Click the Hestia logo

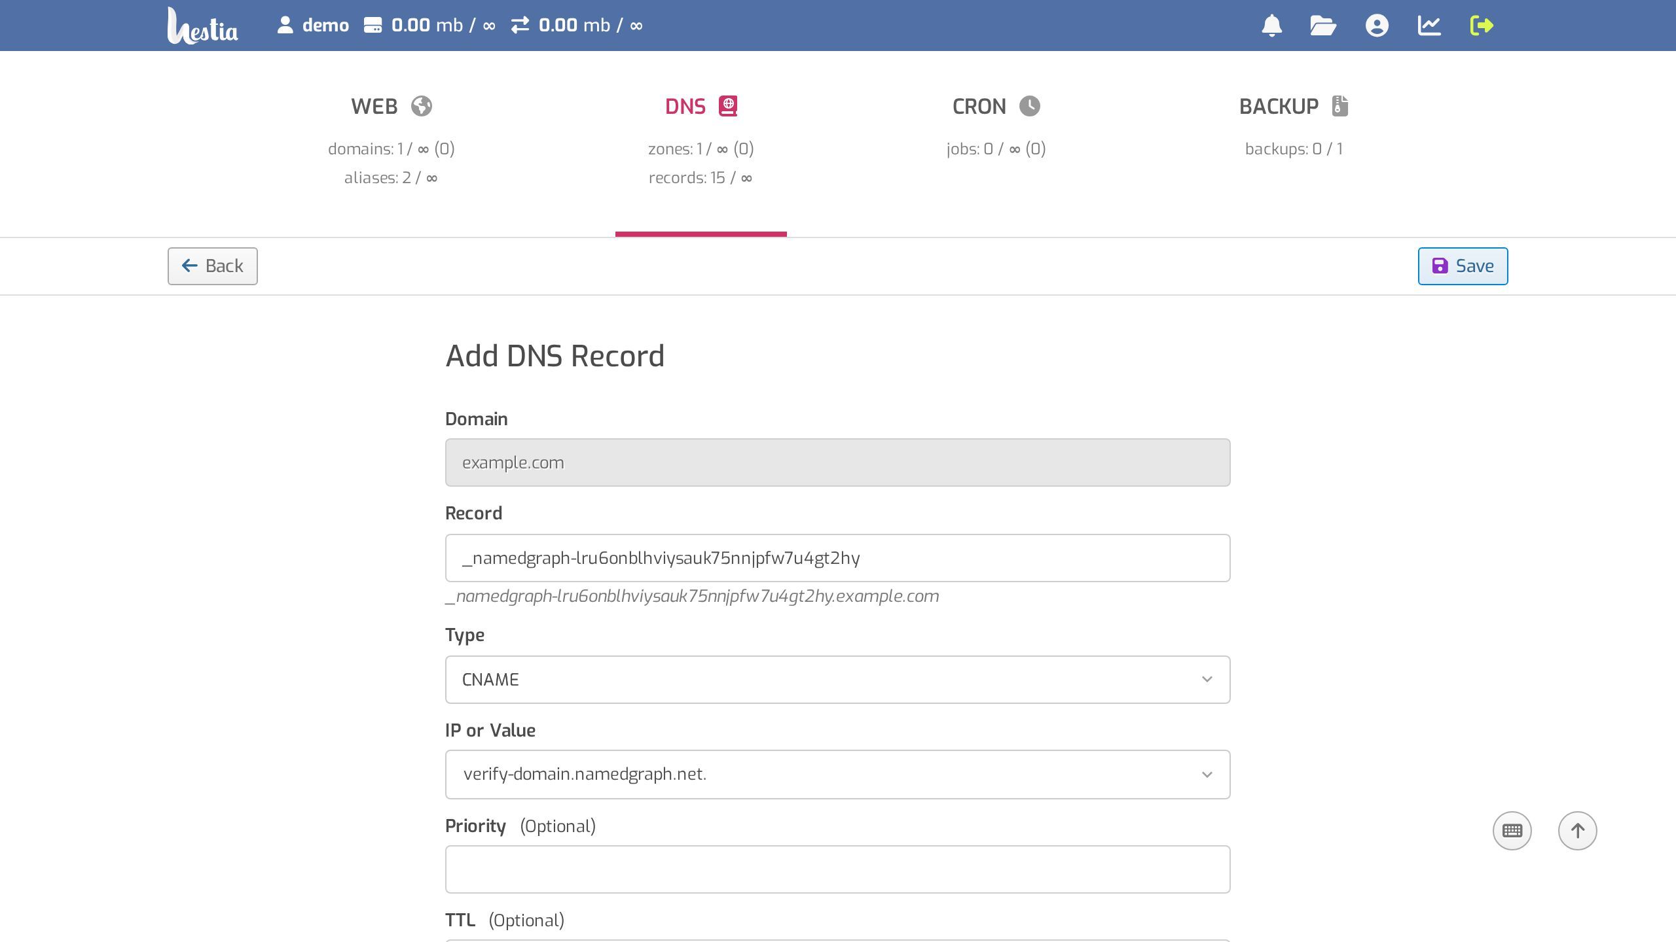click(202, 26)
